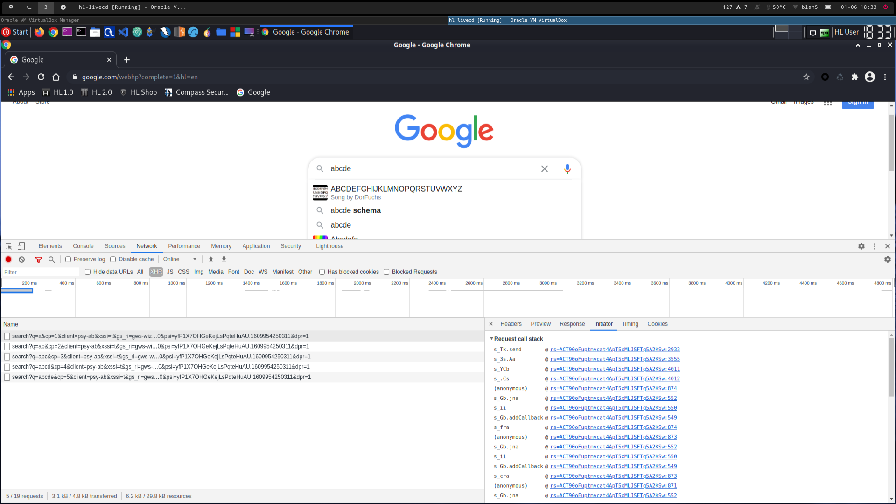Image resolution: width=896 pixels, height=504 pixels.
Task: Click the record network log button
Action: coord(8,259)
